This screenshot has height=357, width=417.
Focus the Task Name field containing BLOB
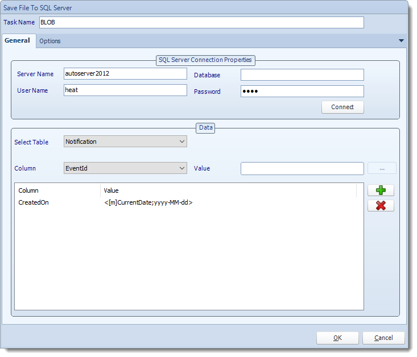point(201,22)
